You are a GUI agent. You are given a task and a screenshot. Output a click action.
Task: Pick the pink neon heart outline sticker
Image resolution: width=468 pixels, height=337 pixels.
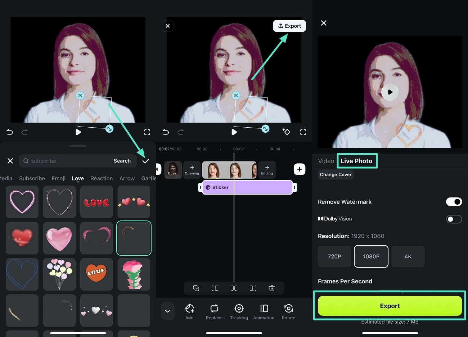point(22,202)
